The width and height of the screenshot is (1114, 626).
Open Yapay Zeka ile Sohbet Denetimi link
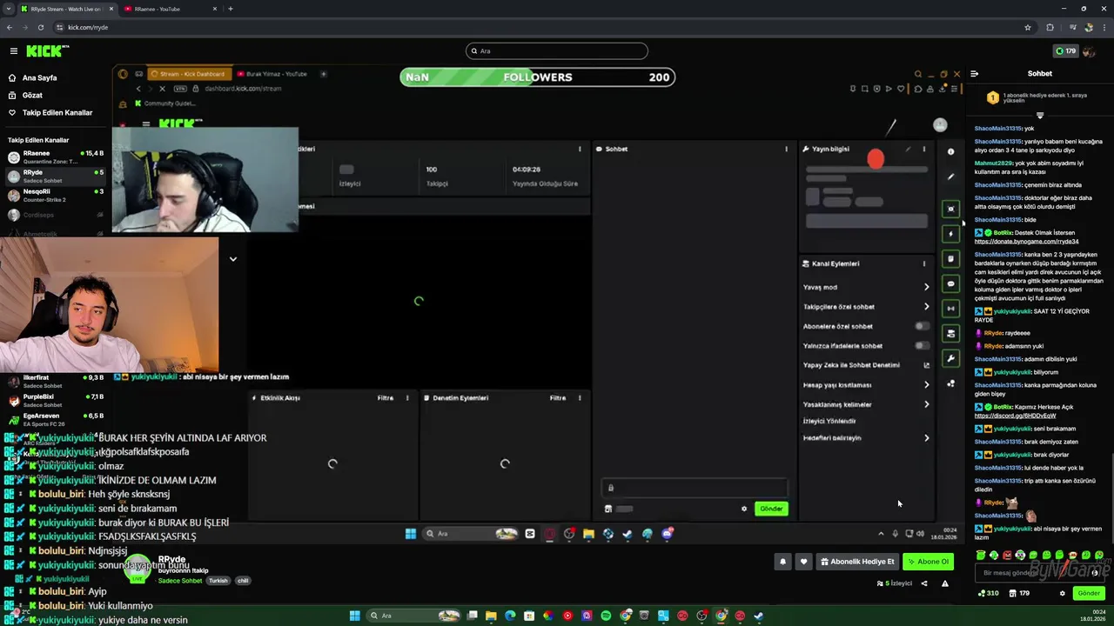866,365
